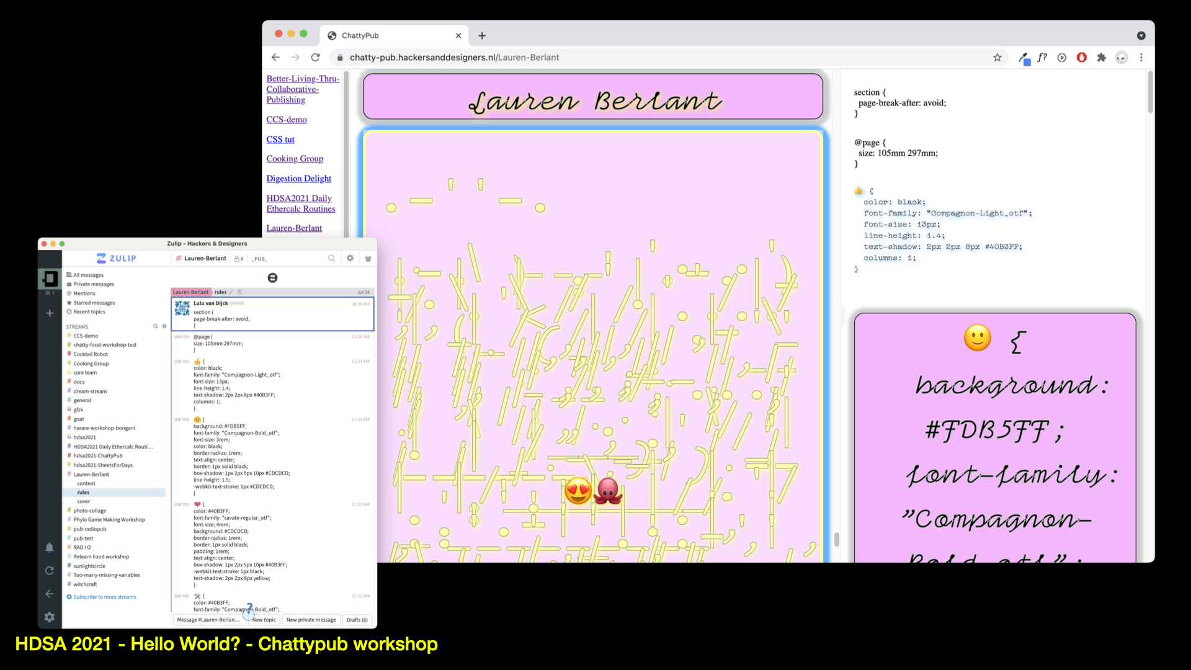Open the Better-Living-Thru-Collaborative-Publishing link
Screen dimensions: 1191x670
coord(303,89)
